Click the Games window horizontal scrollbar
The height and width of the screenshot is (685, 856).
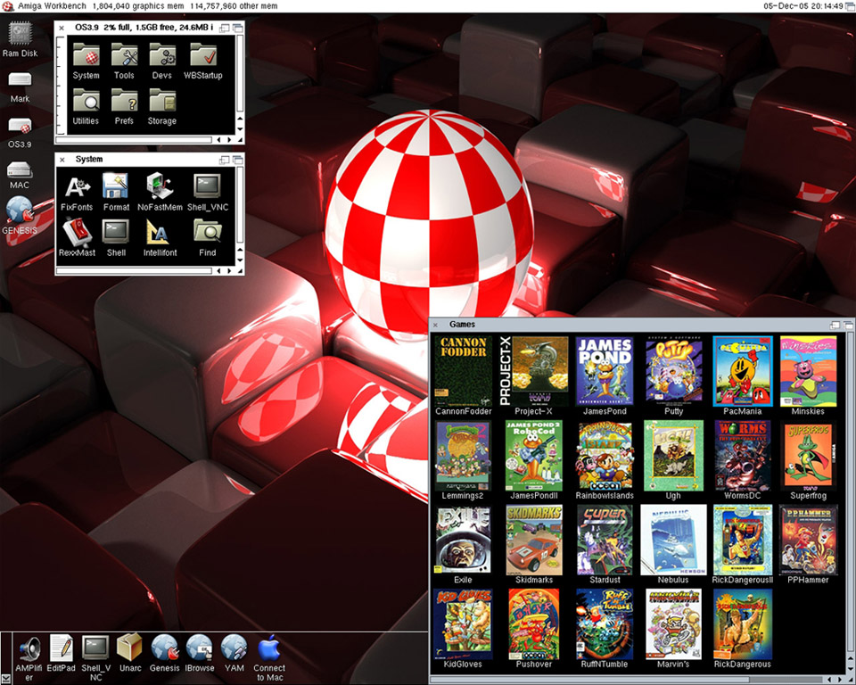click(624, 680)
